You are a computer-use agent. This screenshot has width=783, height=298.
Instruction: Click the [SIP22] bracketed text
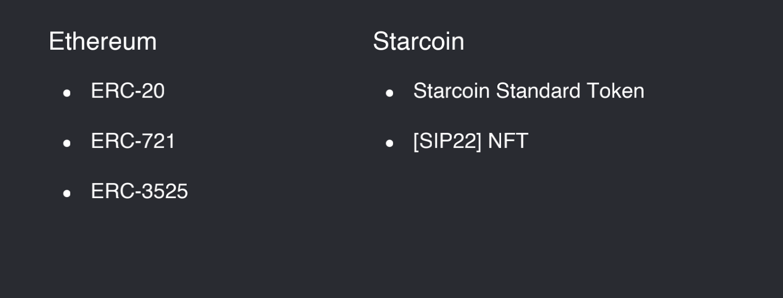pos(448,141)
